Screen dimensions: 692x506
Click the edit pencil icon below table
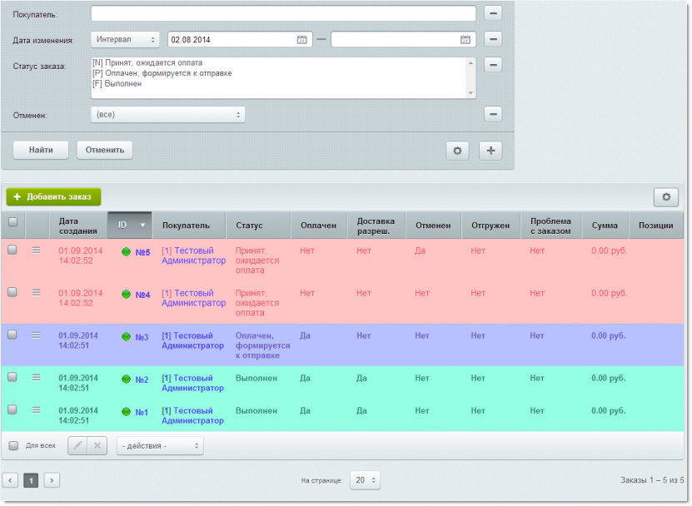pos(77,446)
